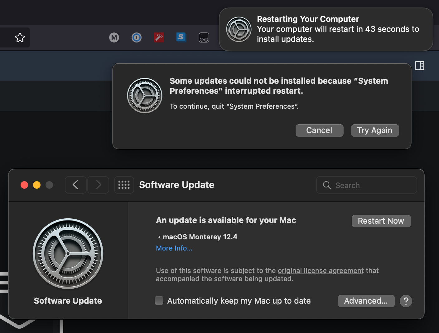Go back in System Preferences
Viewport: 439px width, 333px height.
[75, 185]
